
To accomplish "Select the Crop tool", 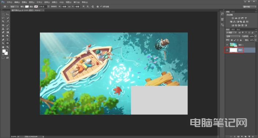I will 3,22.
